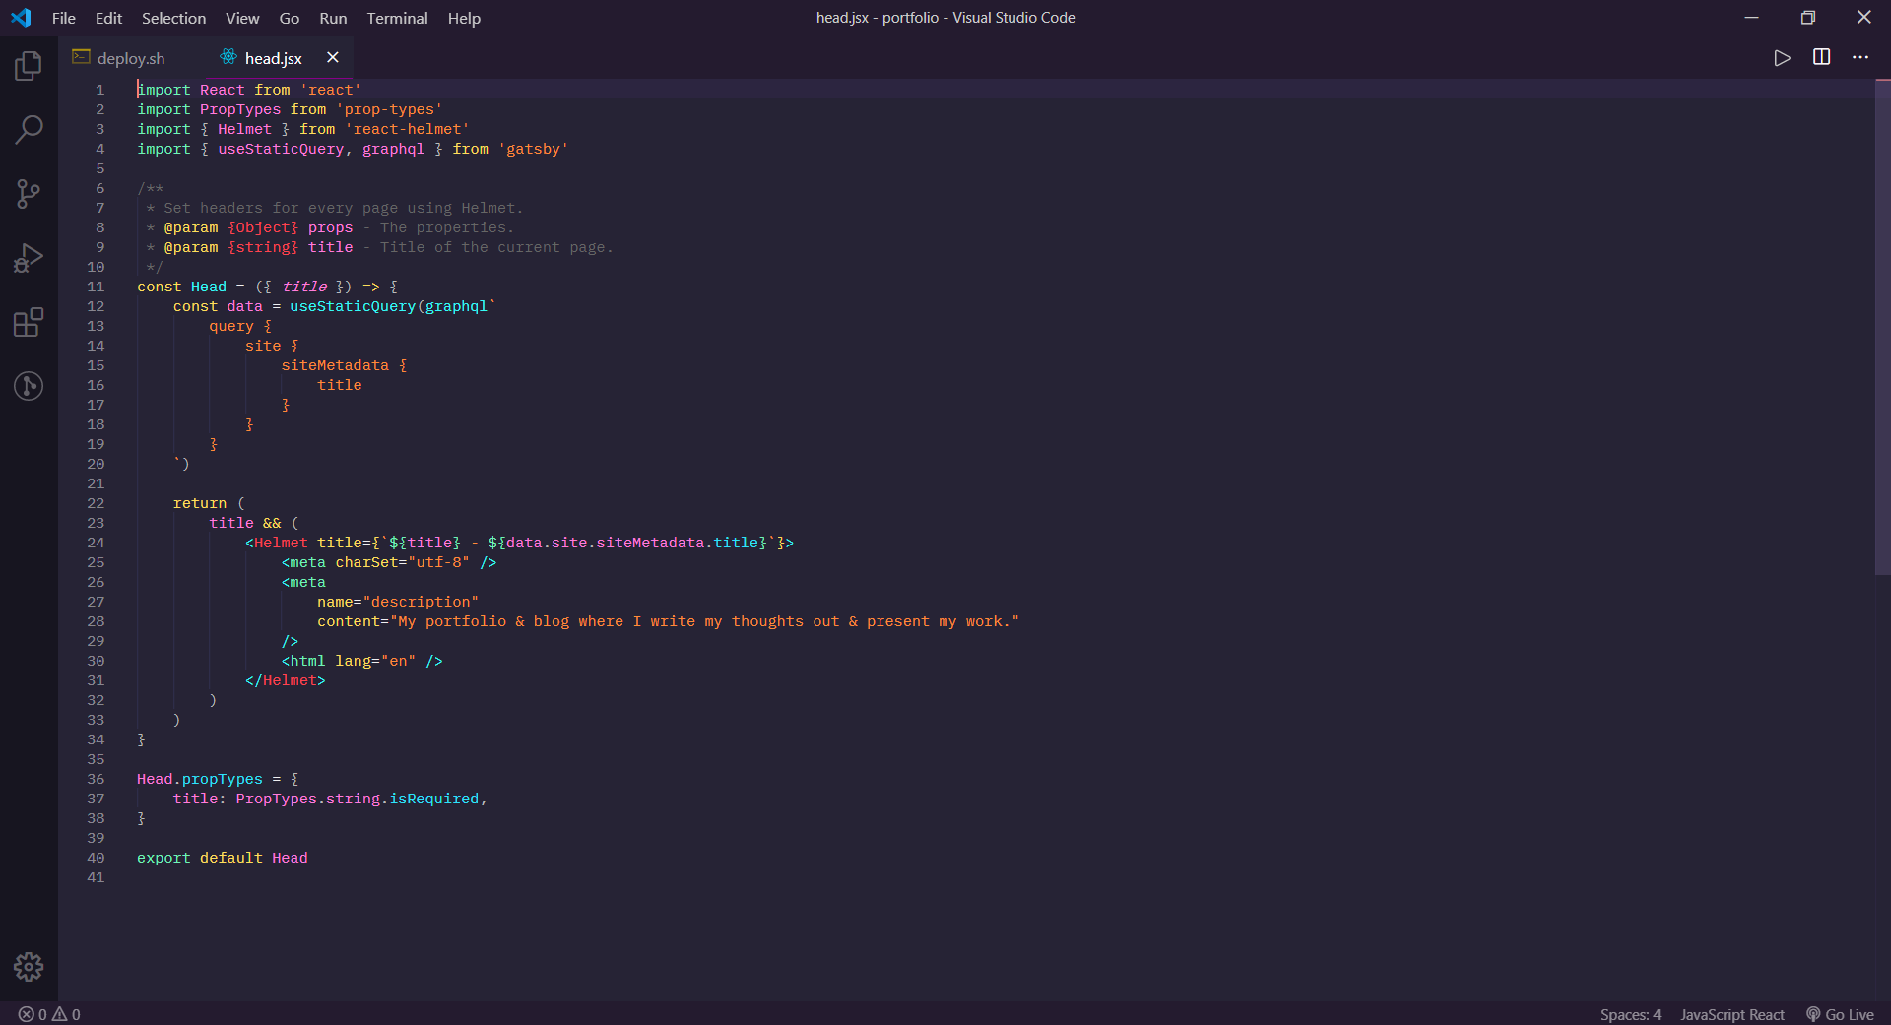Start the Go Live server
Screen dimensions: 1891x1025
pyautogui.click(x=1840, y=1014)
